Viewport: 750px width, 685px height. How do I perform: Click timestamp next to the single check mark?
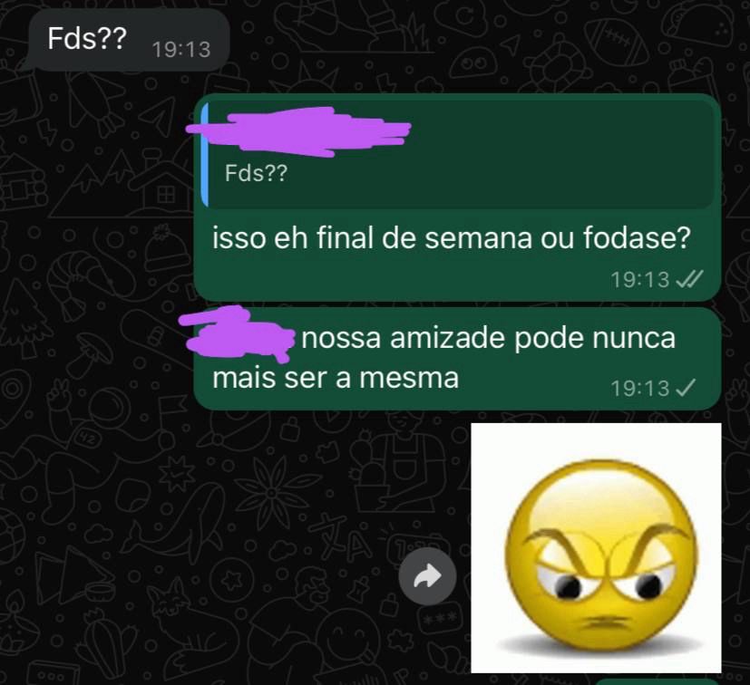(x=639, y=388)
